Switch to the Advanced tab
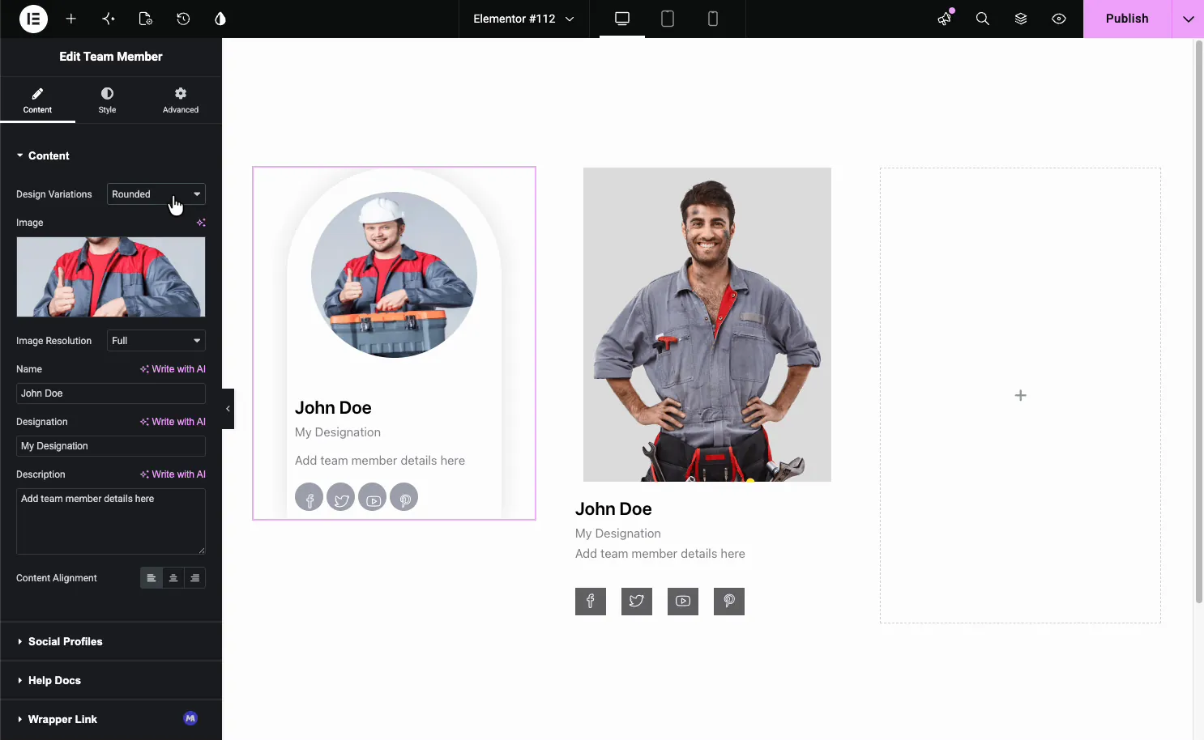The width and height of the screenshot is (1204, 740). tap(181, 100)
